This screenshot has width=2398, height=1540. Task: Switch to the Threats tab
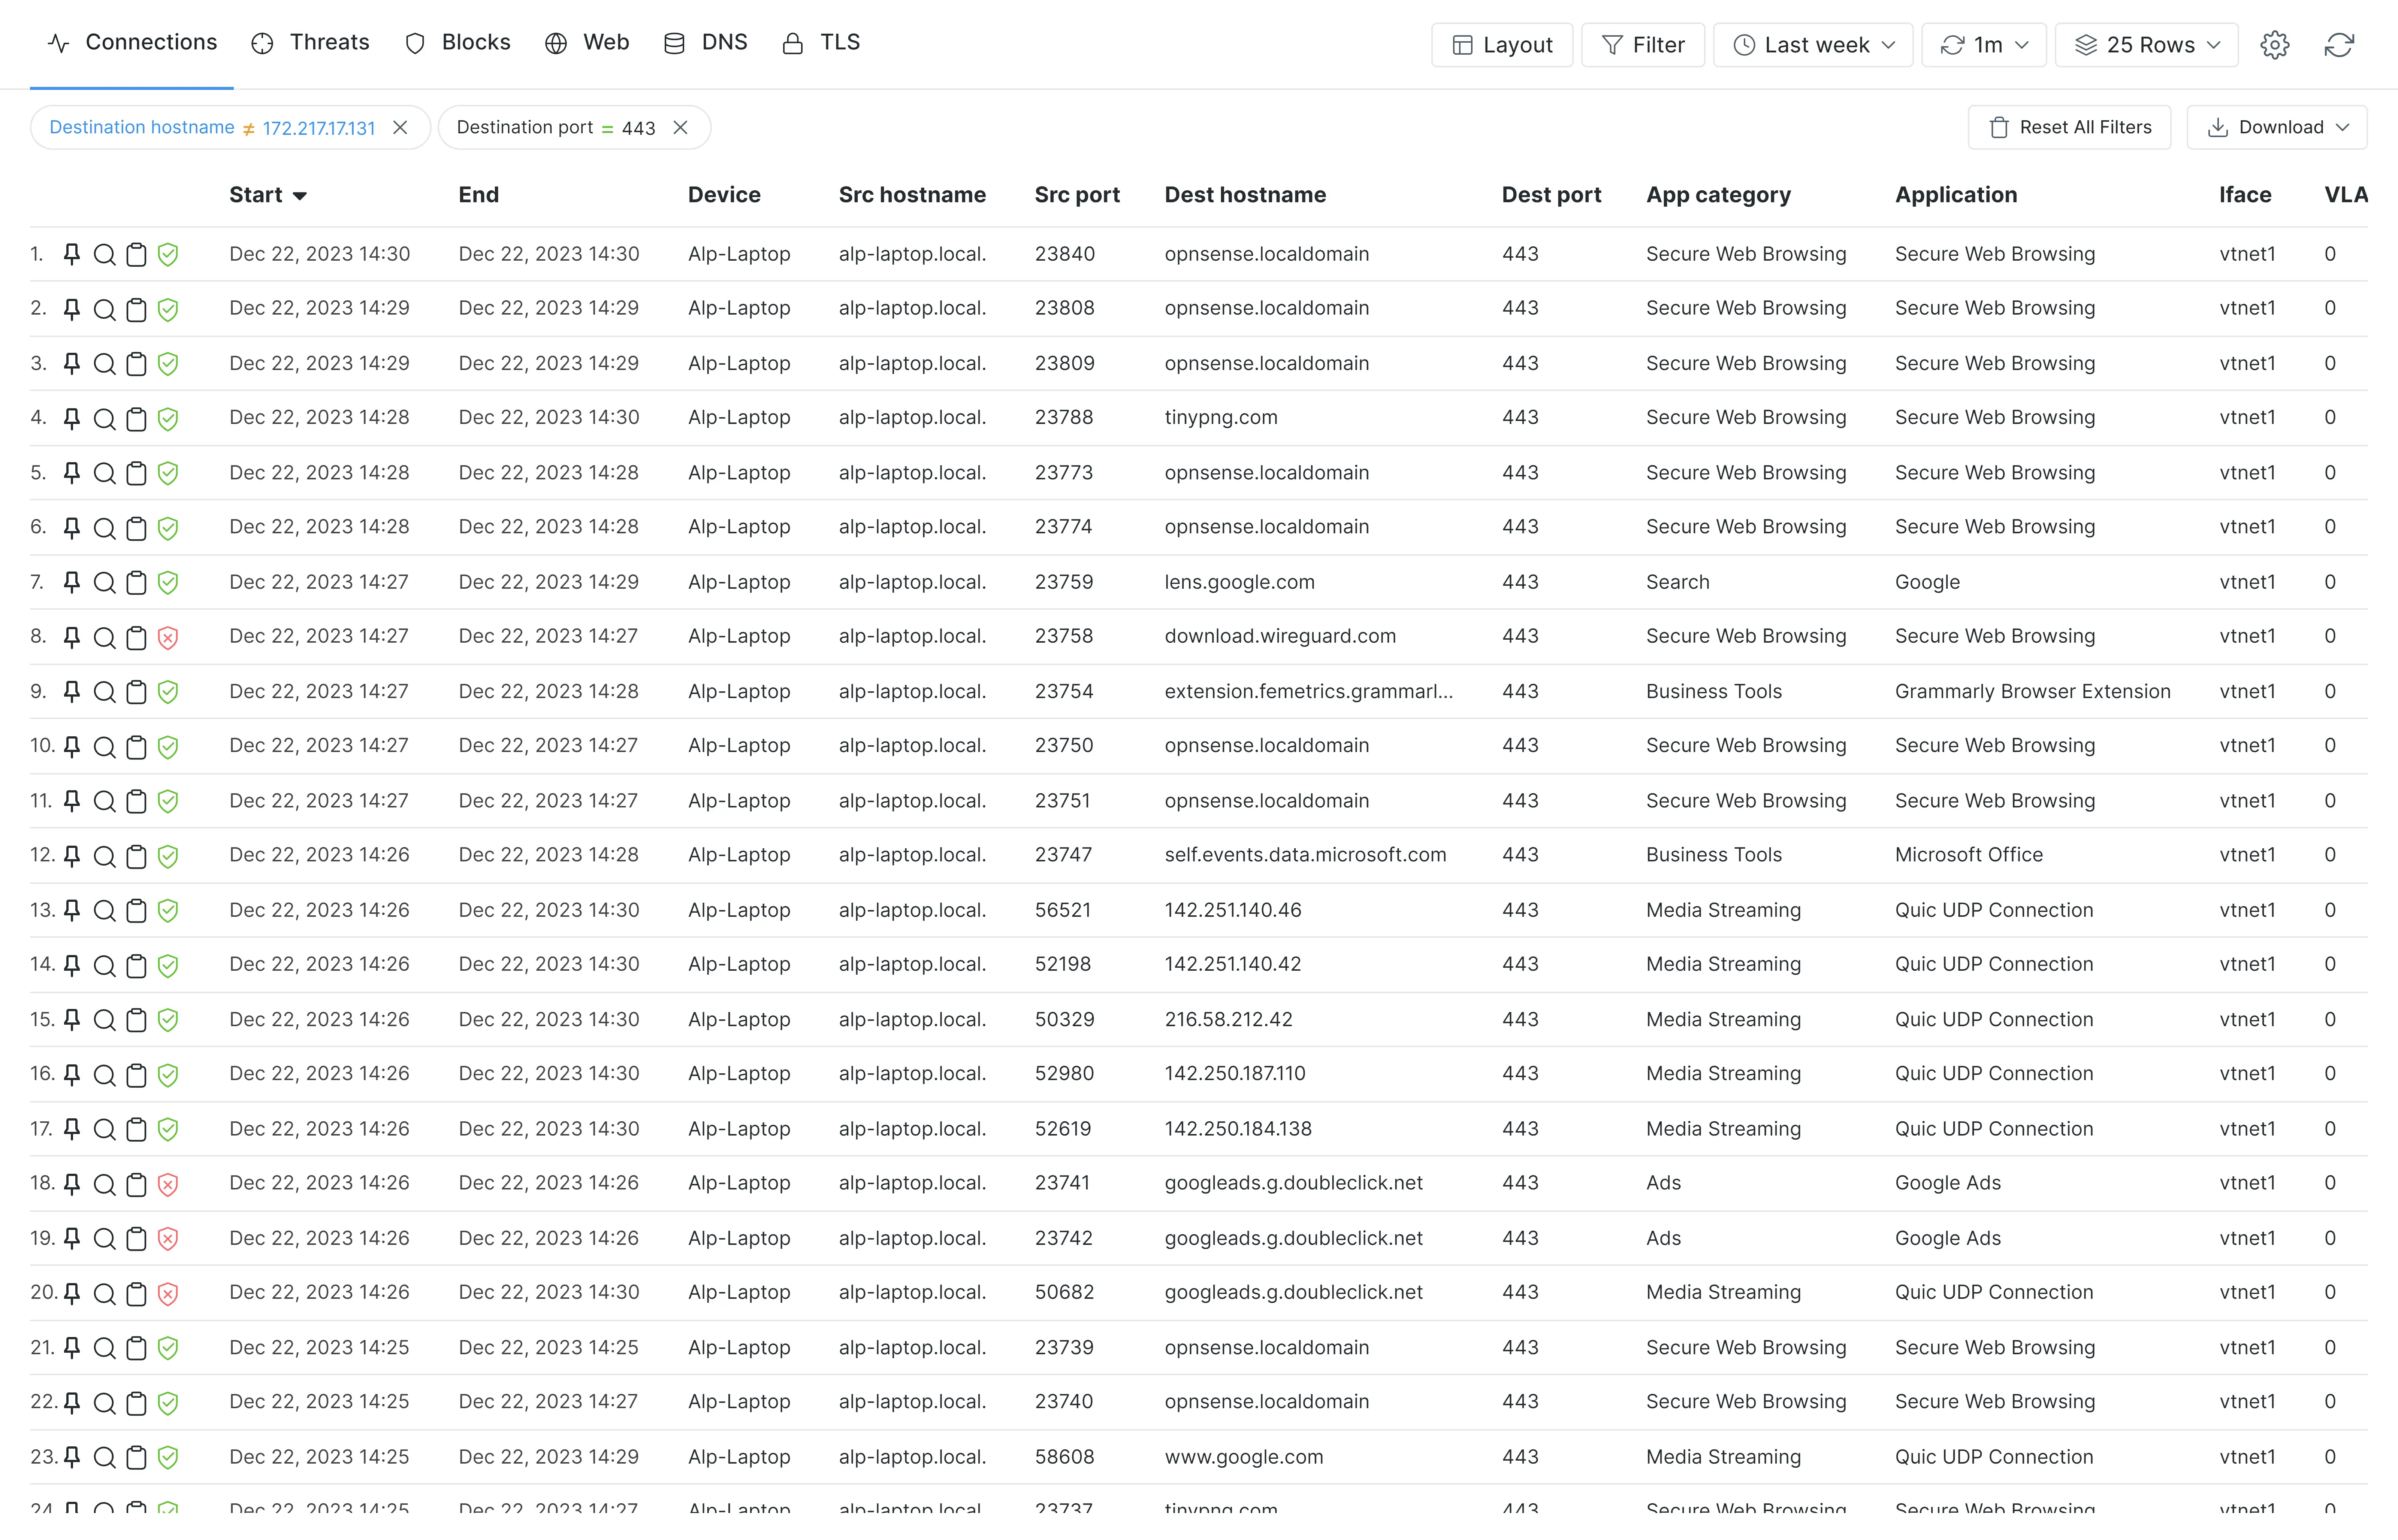coord(310,43)
